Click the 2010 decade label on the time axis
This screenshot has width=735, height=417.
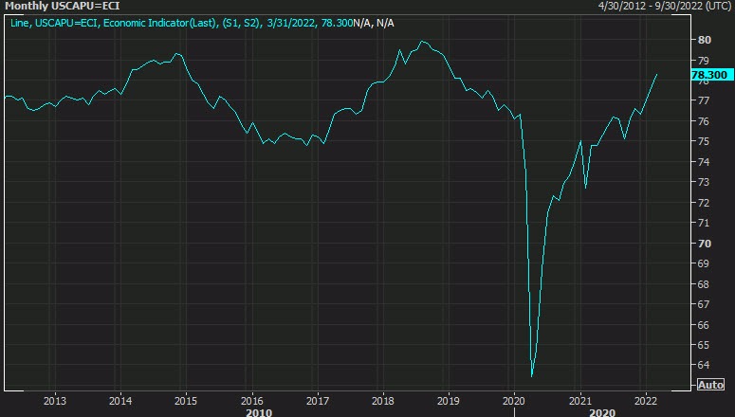259,413
